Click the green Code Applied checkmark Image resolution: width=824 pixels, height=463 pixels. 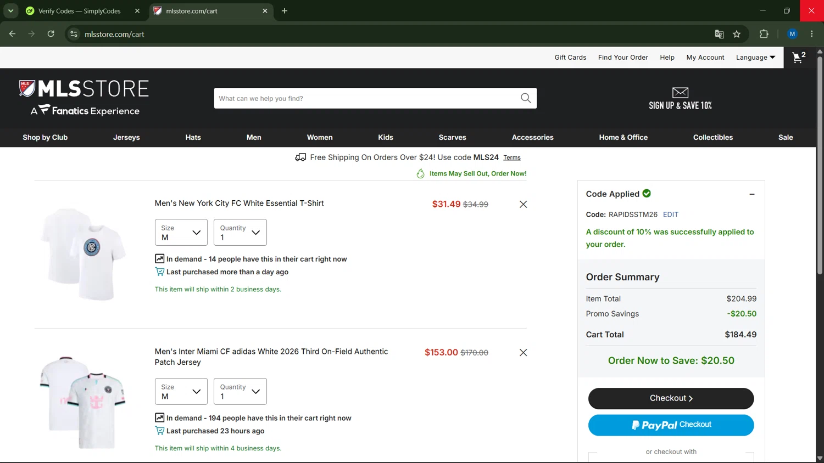pos(647,193)
